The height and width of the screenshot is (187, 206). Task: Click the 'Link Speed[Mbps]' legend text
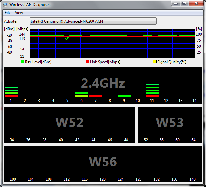(105, 62)
